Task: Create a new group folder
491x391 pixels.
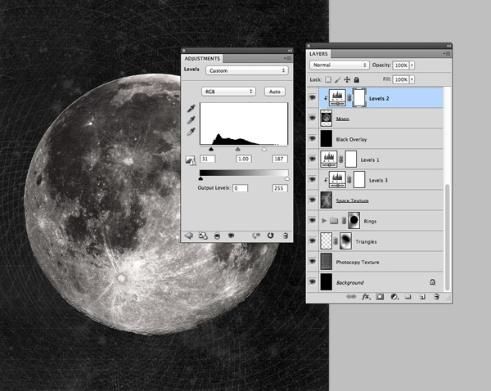Action: click(x=408, y=296)
